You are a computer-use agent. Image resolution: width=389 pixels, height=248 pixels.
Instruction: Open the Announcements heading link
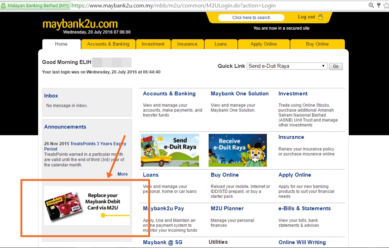point(65,127)
